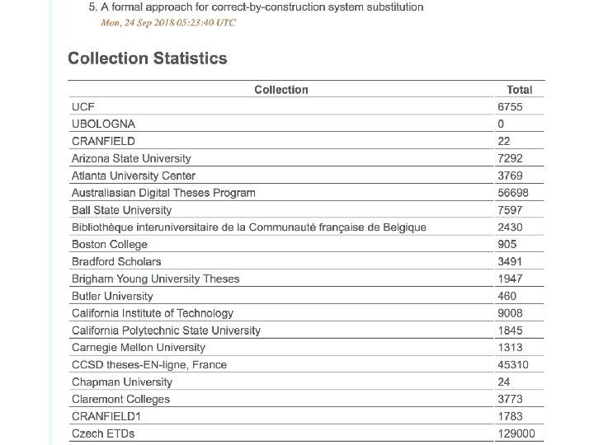594x445 pixels.
Task: Click Bradford Scholars collection name
Action: (116, 261)
